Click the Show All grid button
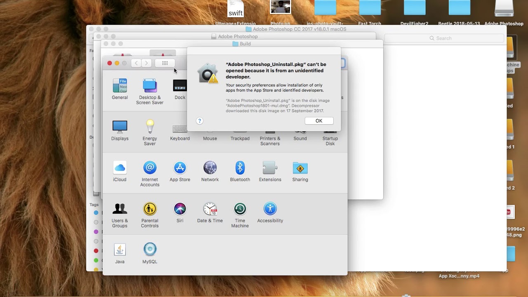The image size is (528, 297). click(165, 63)
